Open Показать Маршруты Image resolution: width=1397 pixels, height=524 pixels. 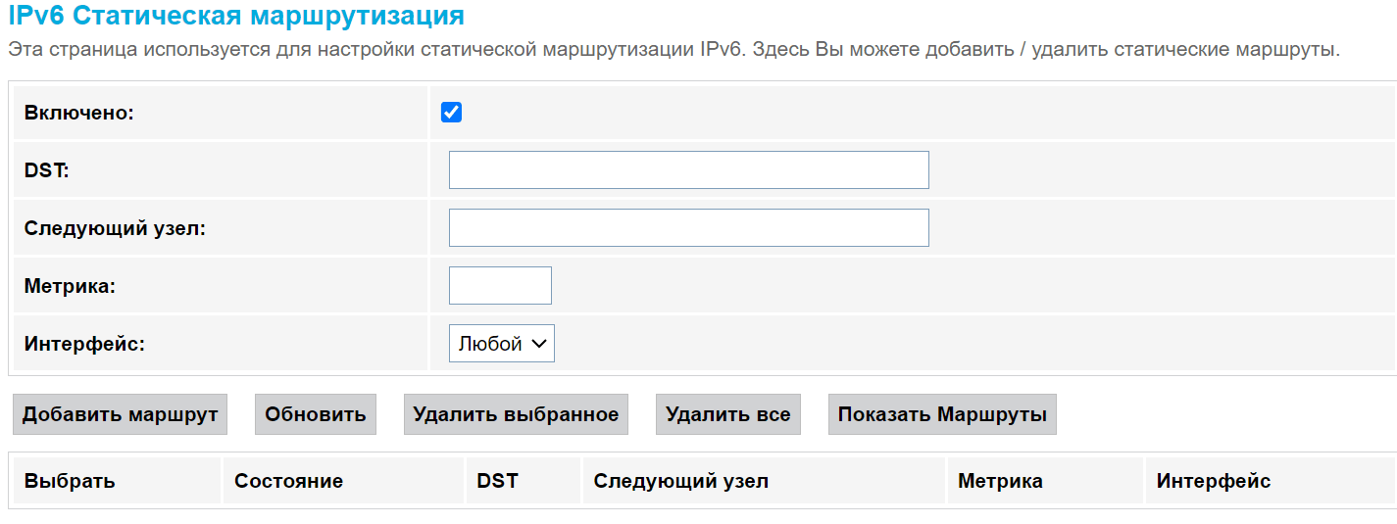(942, 414)
